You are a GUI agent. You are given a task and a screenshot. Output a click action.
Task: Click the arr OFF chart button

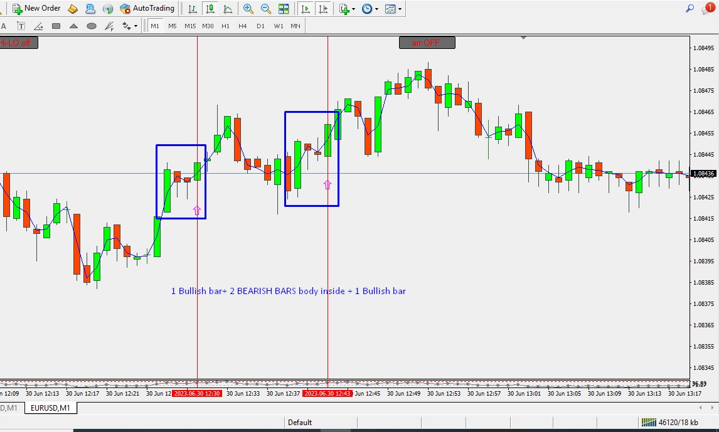click(427, 43)
